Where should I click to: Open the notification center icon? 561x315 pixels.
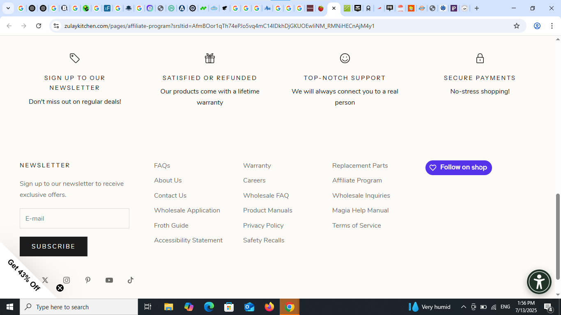click(x=548, y=307)
